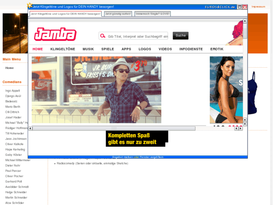Open Mario Barth comedian link
Viewport: 273px width, 205px height.
tap(13, 106)
